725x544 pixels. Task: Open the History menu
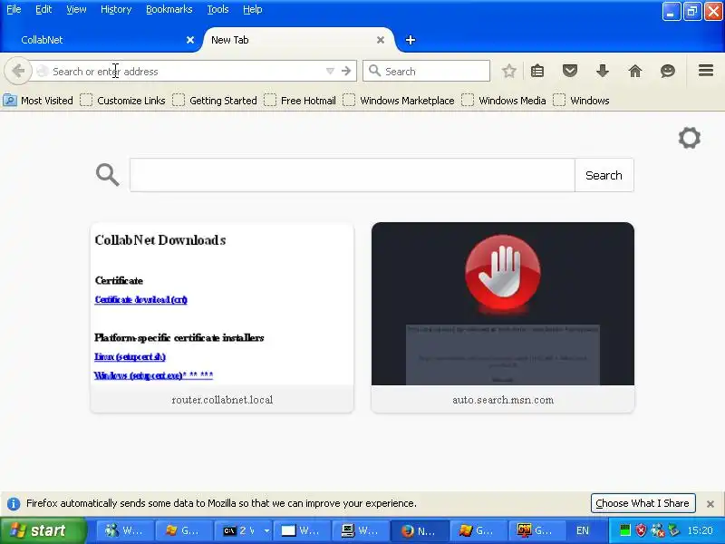point(116,9)
